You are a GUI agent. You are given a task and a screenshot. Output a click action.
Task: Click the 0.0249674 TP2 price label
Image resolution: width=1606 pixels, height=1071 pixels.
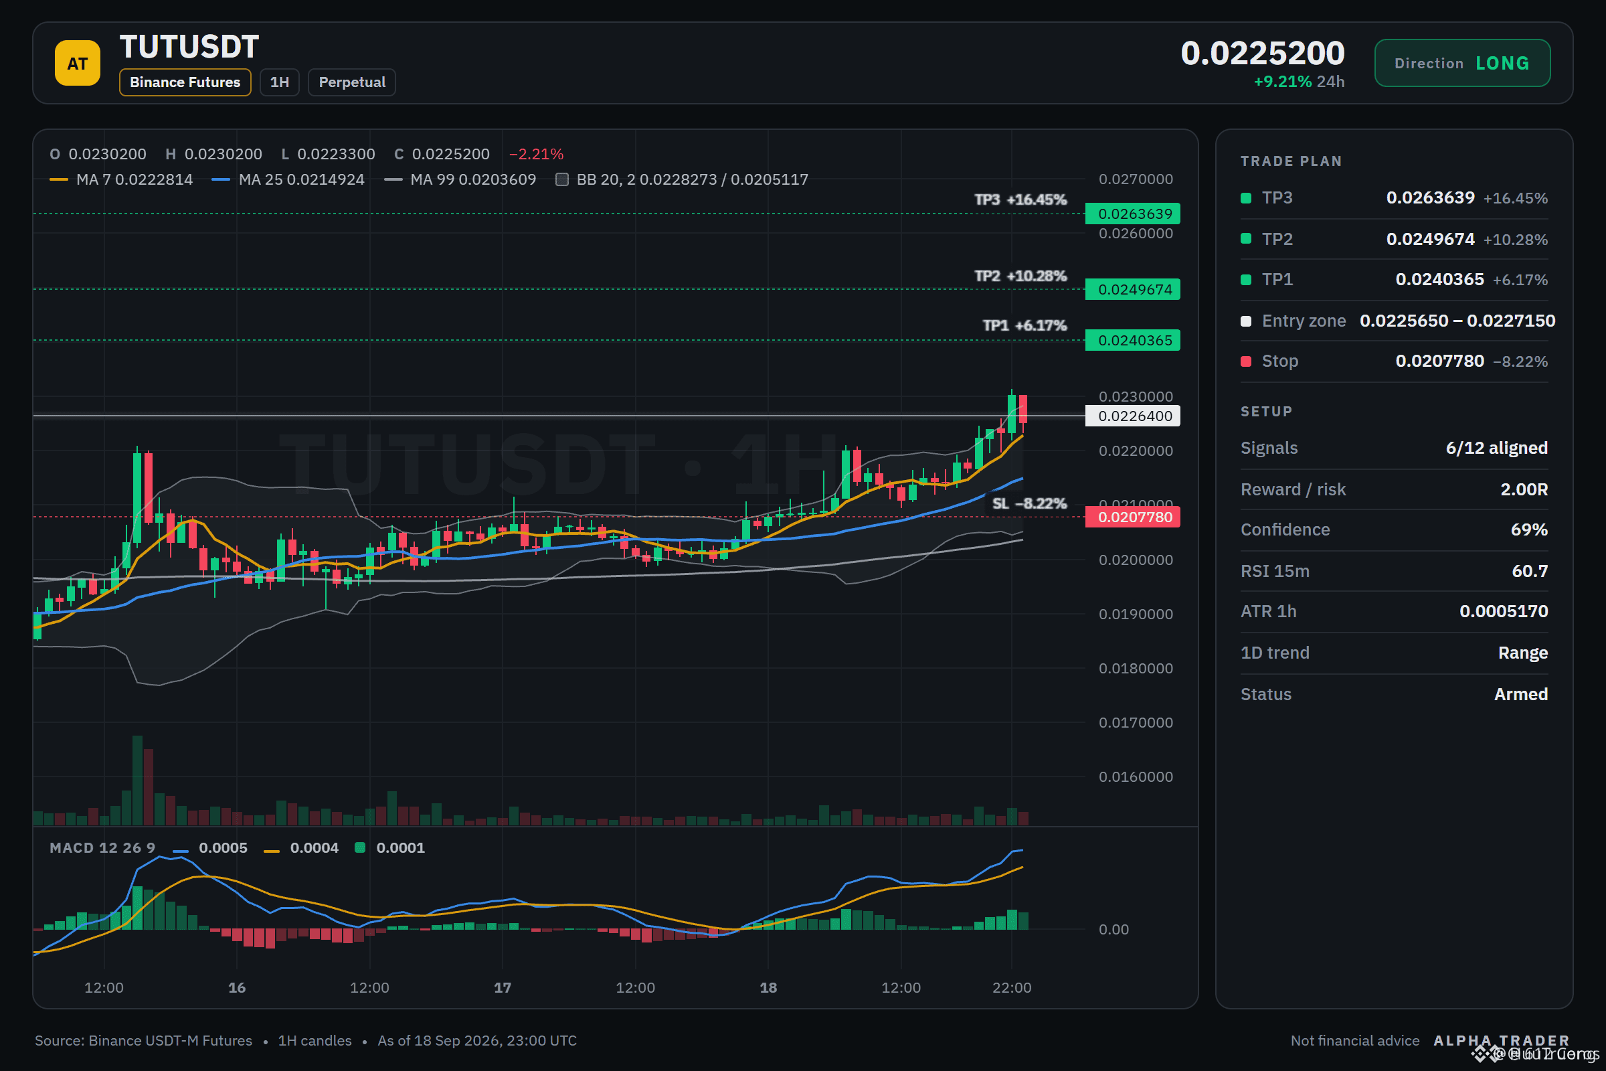[x=1133, y=290]
